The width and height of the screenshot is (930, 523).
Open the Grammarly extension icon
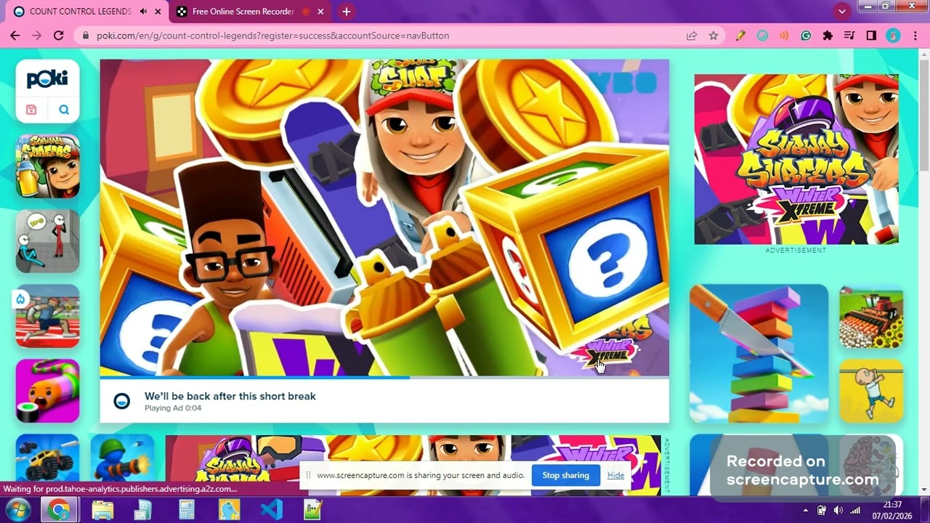point(806,35)
